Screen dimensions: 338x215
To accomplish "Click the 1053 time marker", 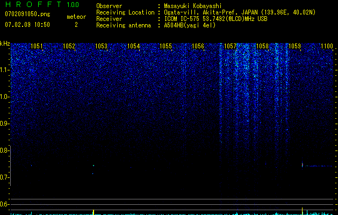I will [101, 46].
